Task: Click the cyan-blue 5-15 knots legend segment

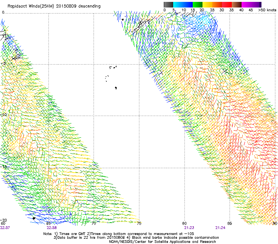Action: point(183,5)
